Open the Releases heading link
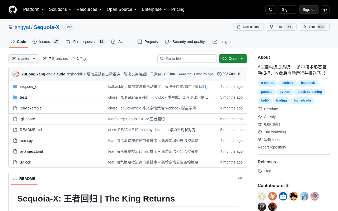The width and height of the screenshot is (338, 211). pos(267,162)
